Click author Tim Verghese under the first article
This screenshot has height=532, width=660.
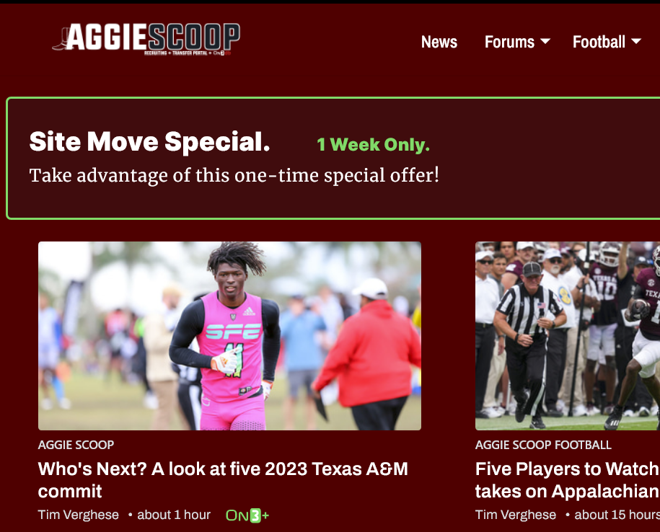(79, 515)
